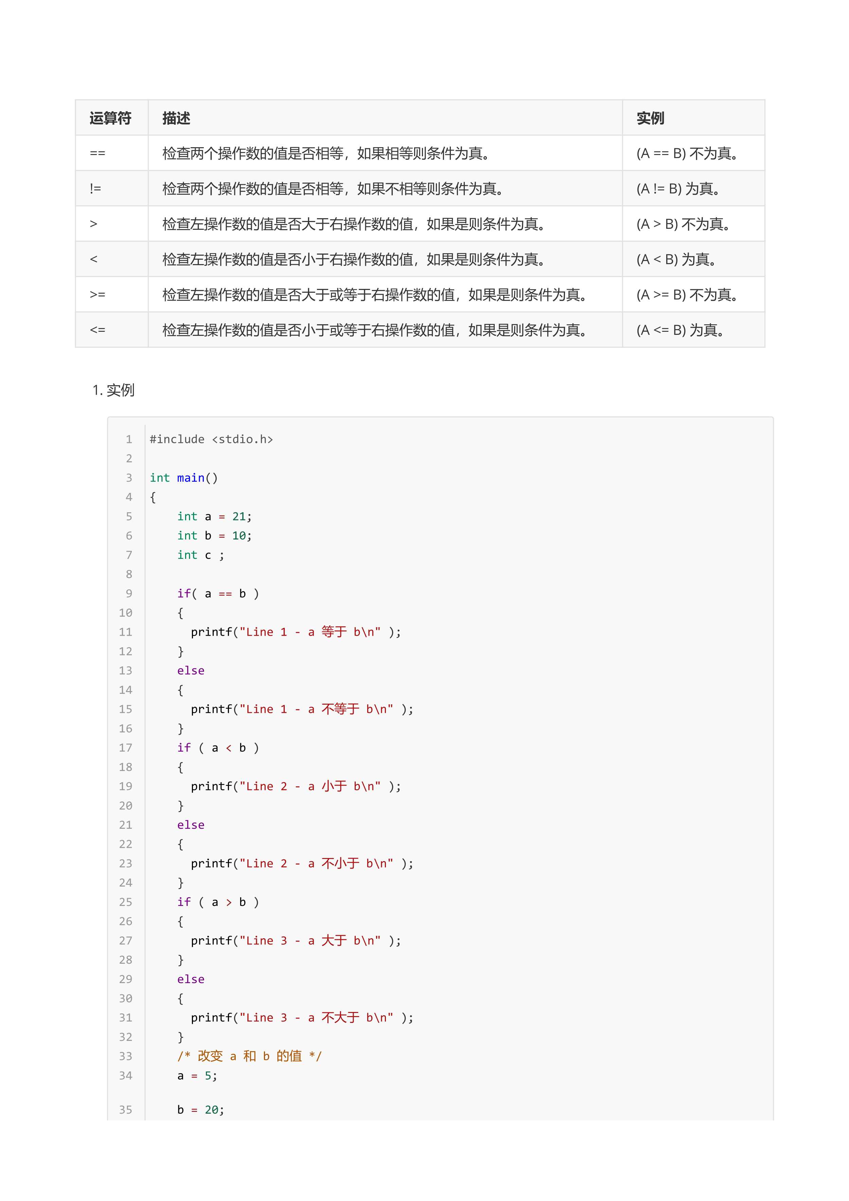Click printf line 'Line 3 - a 大于 b'
The image size is (849, 1201).
click(x=296, y=941)
